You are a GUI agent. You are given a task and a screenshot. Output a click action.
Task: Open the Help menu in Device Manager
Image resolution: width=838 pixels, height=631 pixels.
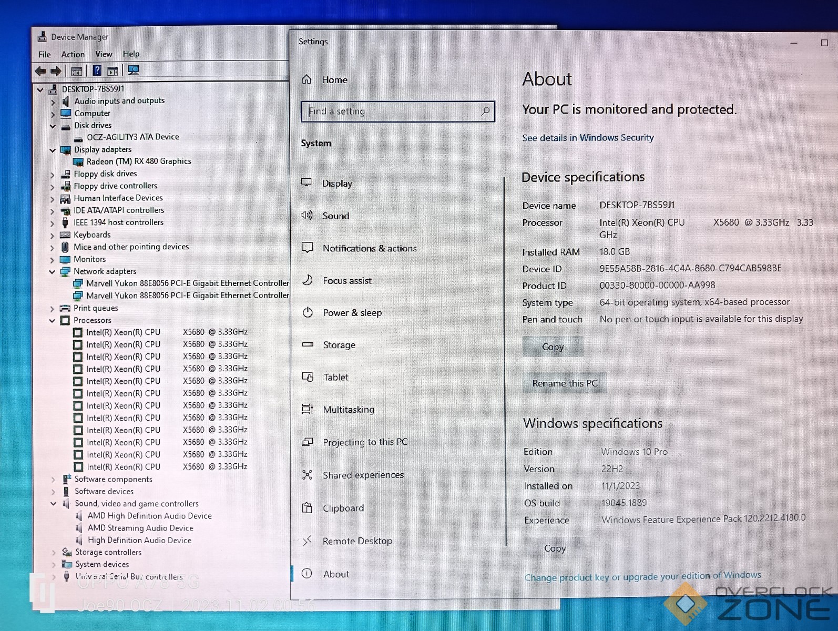131,54
